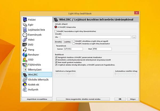160x111 pixels.
Task: Click the WinLIRC remote icon in sidebar
Action: click(25, 75)
